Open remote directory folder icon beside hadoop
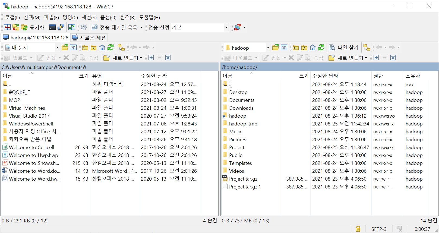 tap(276, 48)
